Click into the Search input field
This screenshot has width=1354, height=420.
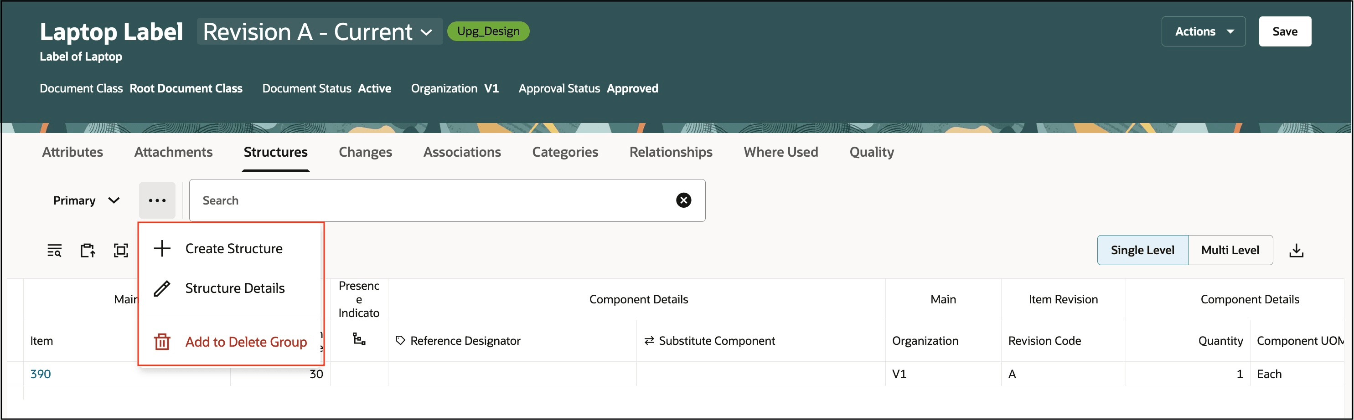click(x=431, y=200)
